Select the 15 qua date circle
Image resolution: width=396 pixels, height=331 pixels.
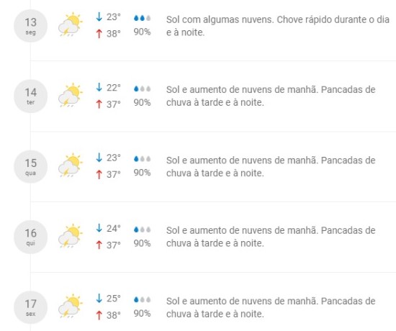(x=30, y=167)
